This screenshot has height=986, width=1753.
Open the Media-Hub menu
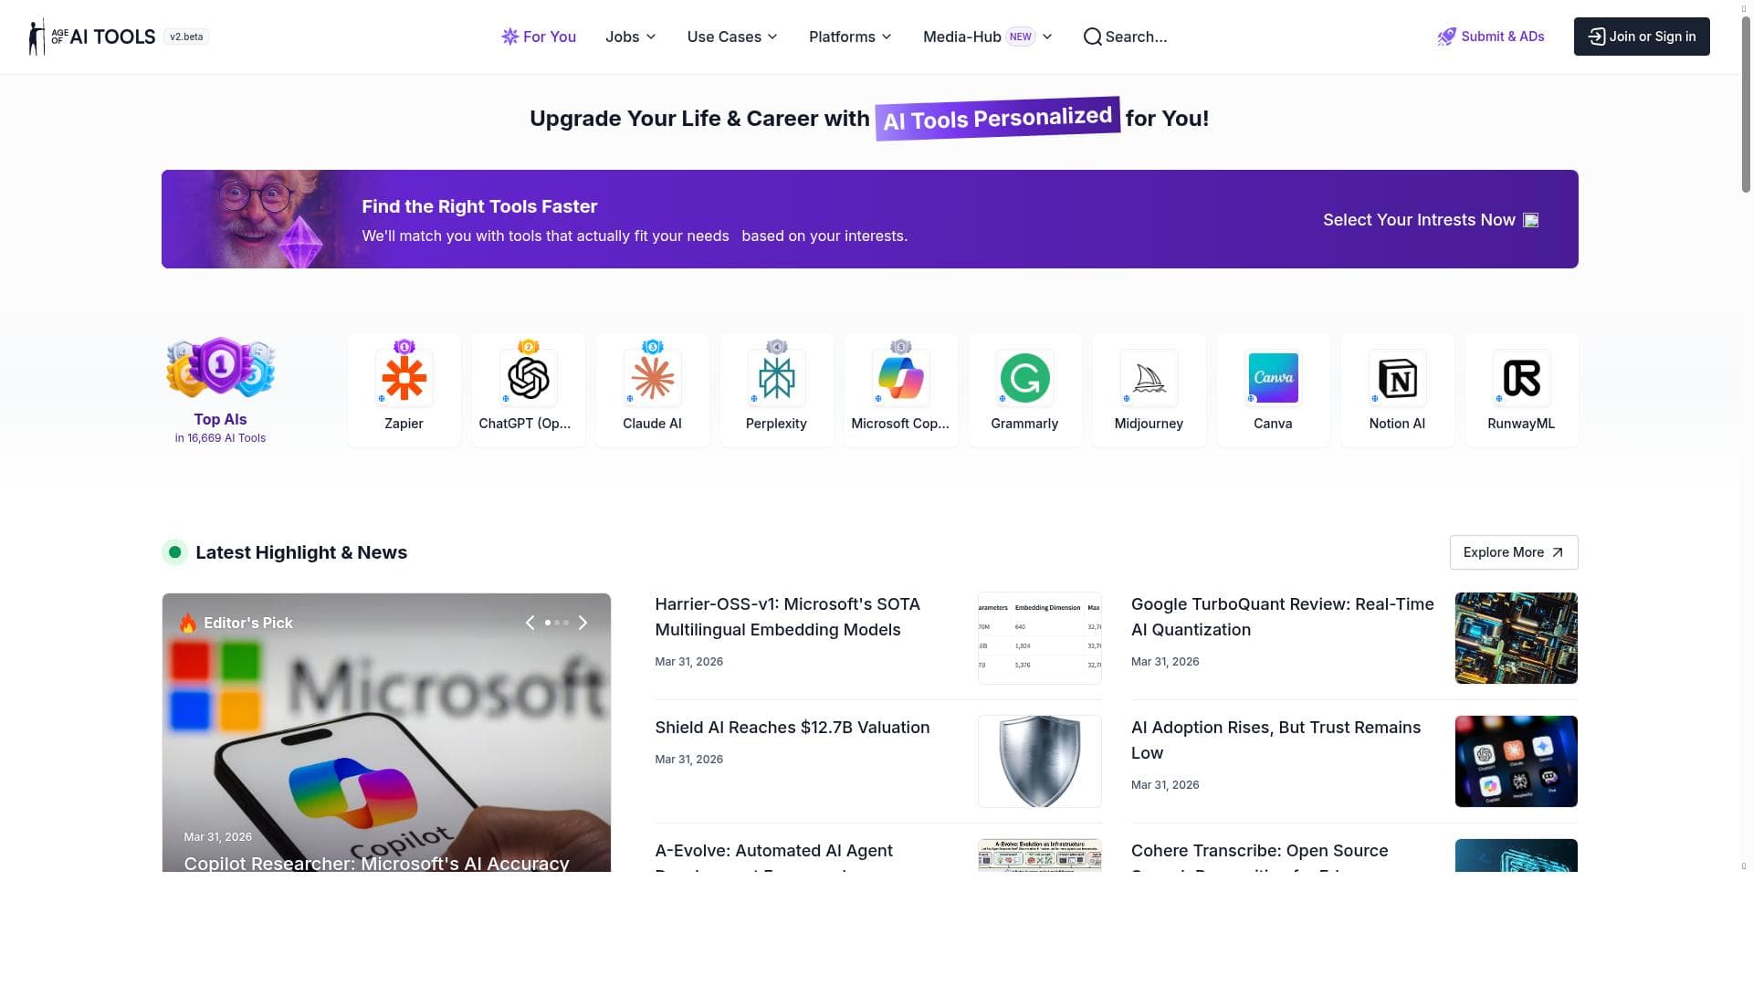[x=987, y=37]
